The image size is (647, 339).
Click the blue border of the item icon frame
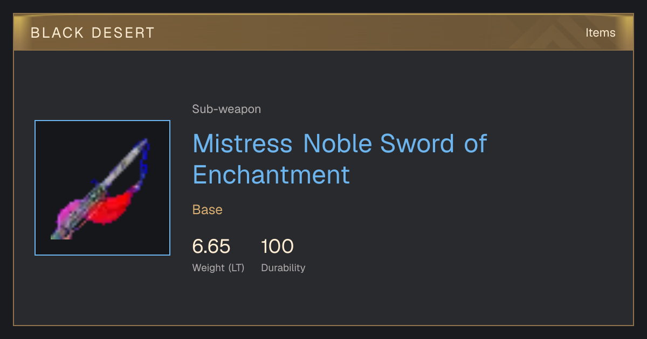coord(35,188)
